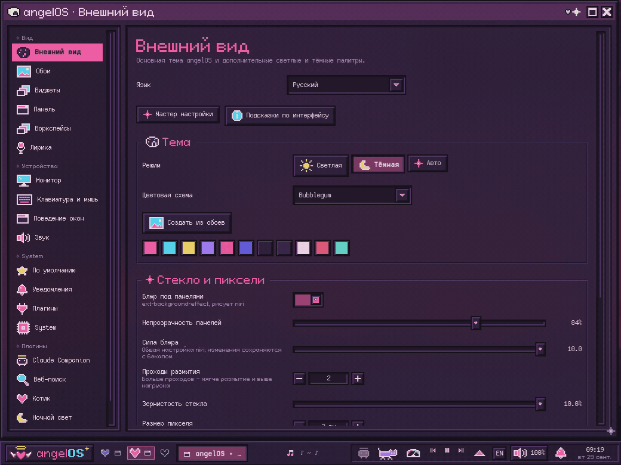Screen dimensions: 621x465
Task: Open the Обои settings page
Action: point(57,71)
